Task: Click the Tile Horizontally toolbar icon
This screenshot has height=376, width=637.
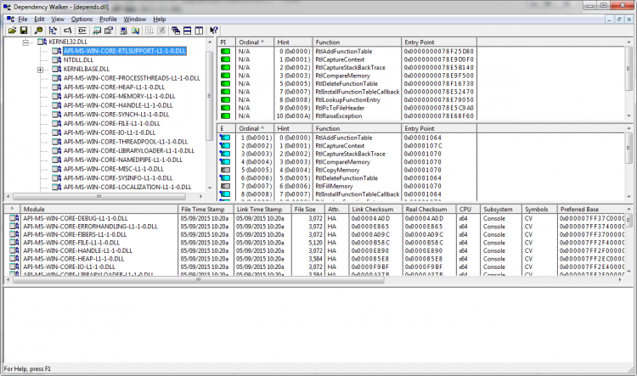Action: tap(188, 31)
